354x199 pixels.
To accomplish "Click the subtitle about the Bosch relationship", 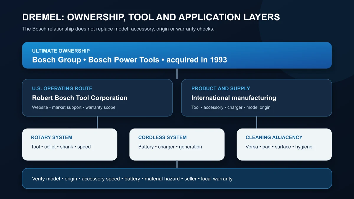I will 118,29.
